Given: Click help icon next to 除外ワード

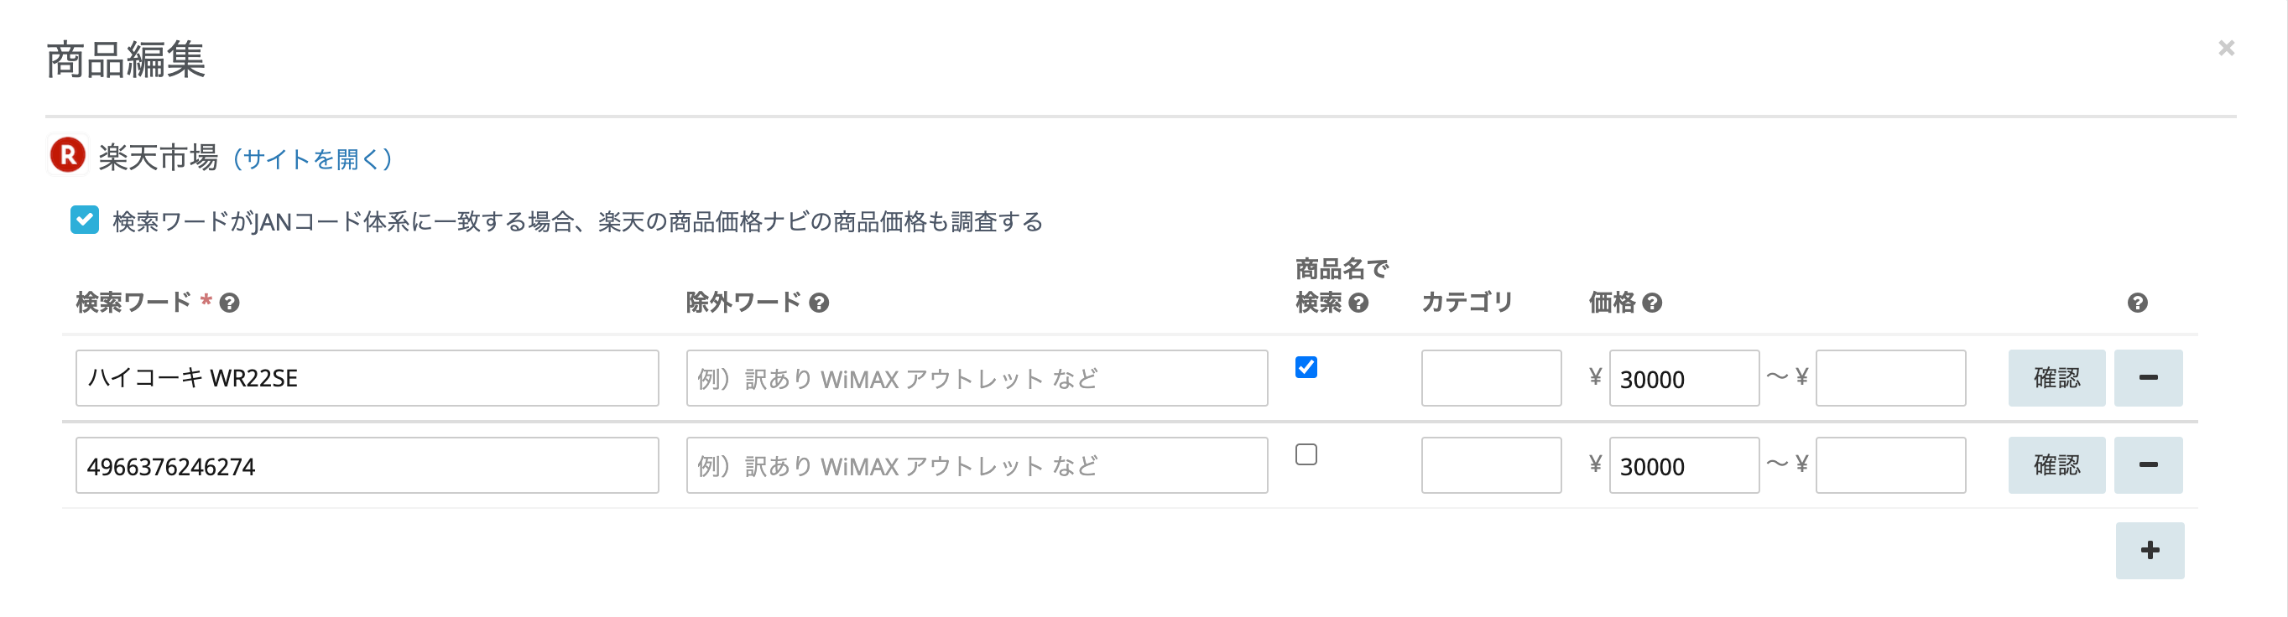Looking at the screenshot, I should [819, 303].
